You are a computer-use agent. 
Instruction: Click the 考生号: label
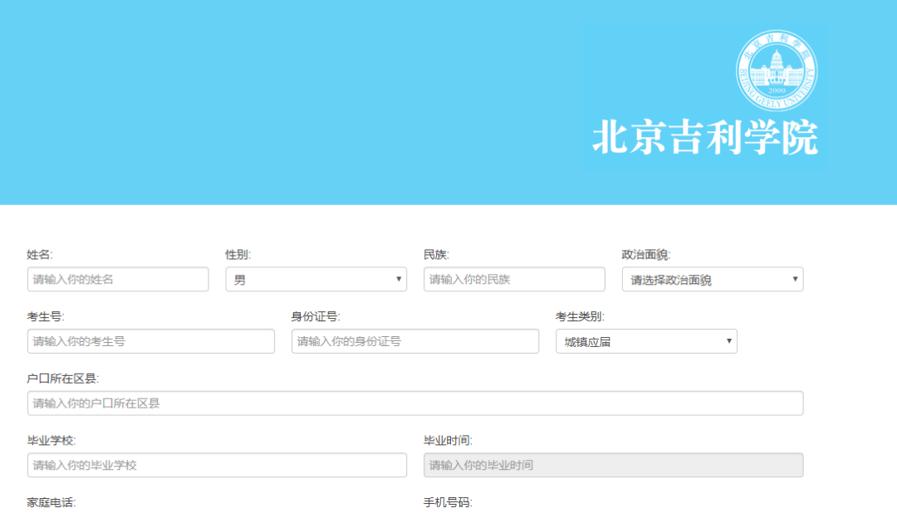click(45, 316)
